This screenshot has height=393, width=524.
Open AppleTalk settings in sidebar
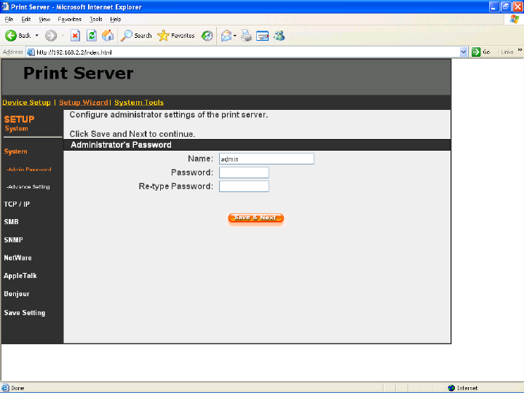tap(20, 276)
